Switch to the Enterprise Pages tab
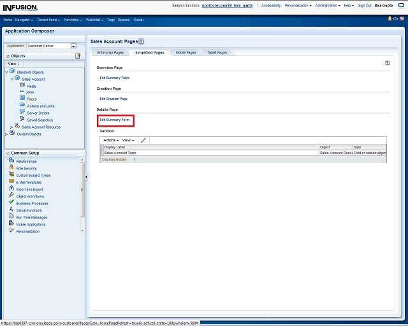The height and width of the screenshot is (326, 408). pyautogui.click(x=110, y=52)
